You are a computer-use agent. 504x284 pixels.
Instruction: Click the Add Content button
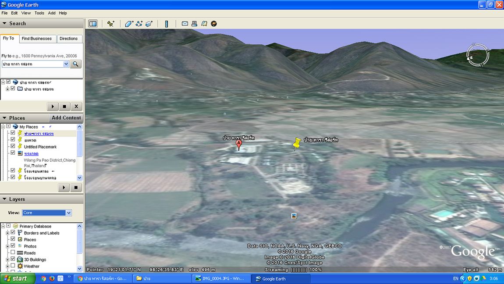point(66,118)
